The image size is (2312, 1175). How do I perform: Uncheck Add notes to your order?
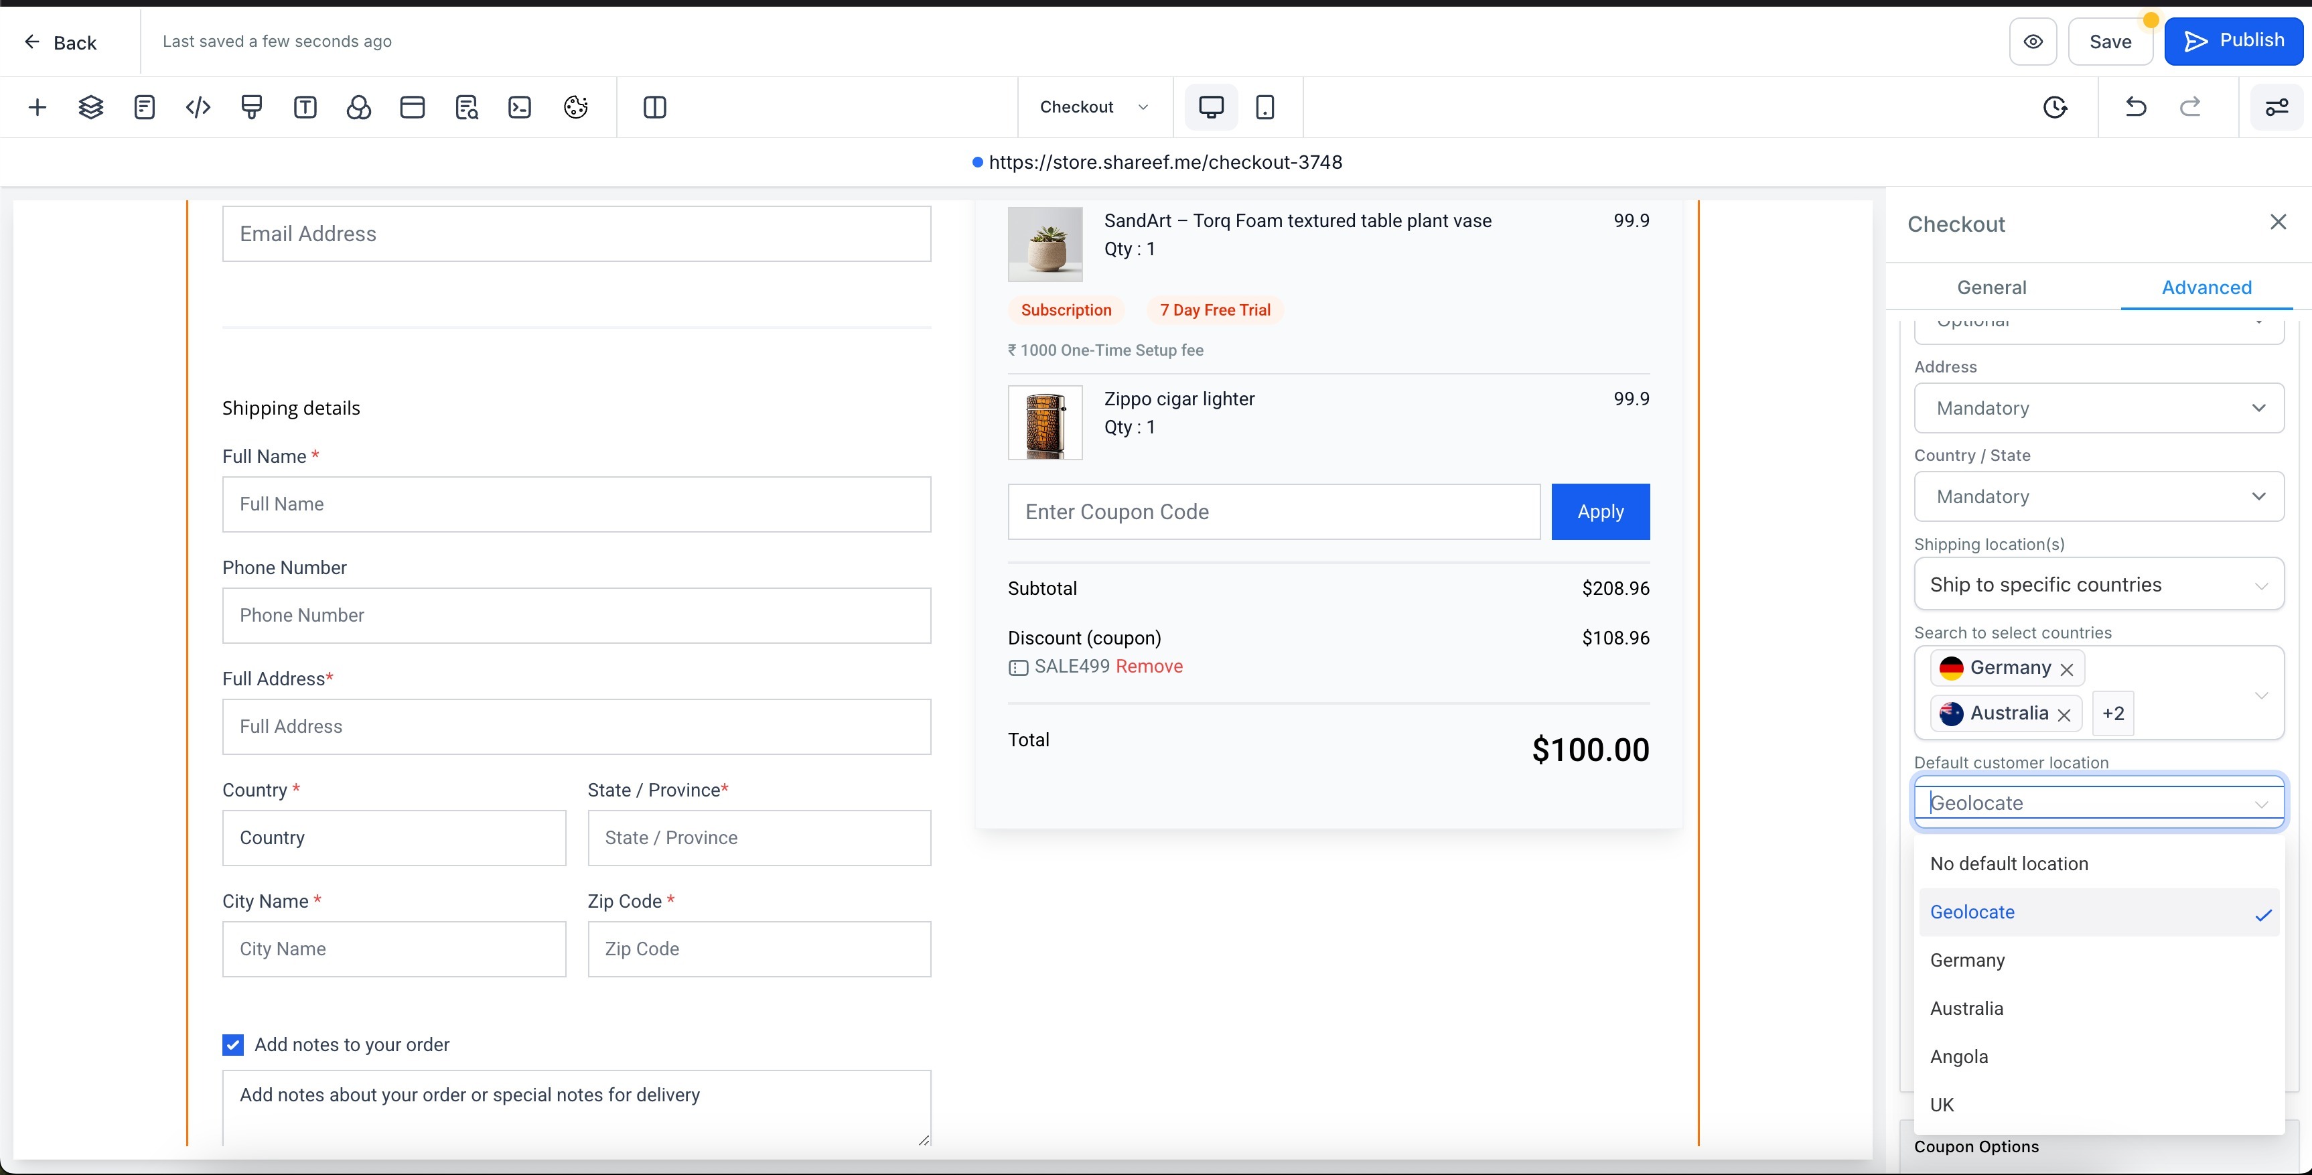point(232,1045)
